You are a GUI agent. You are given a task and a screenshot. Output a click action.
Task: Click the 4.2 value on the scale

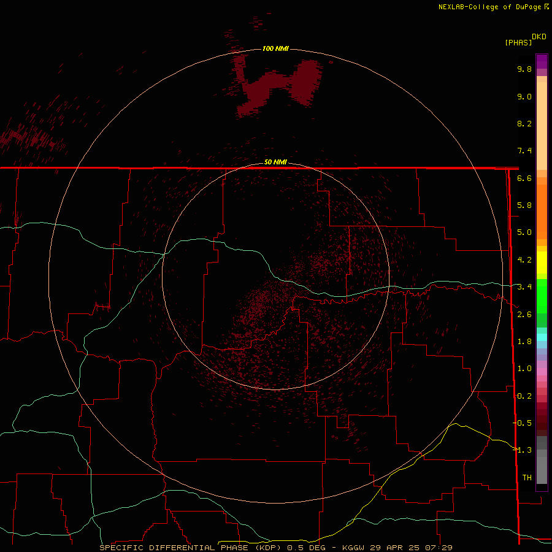(x=524, y=260)
